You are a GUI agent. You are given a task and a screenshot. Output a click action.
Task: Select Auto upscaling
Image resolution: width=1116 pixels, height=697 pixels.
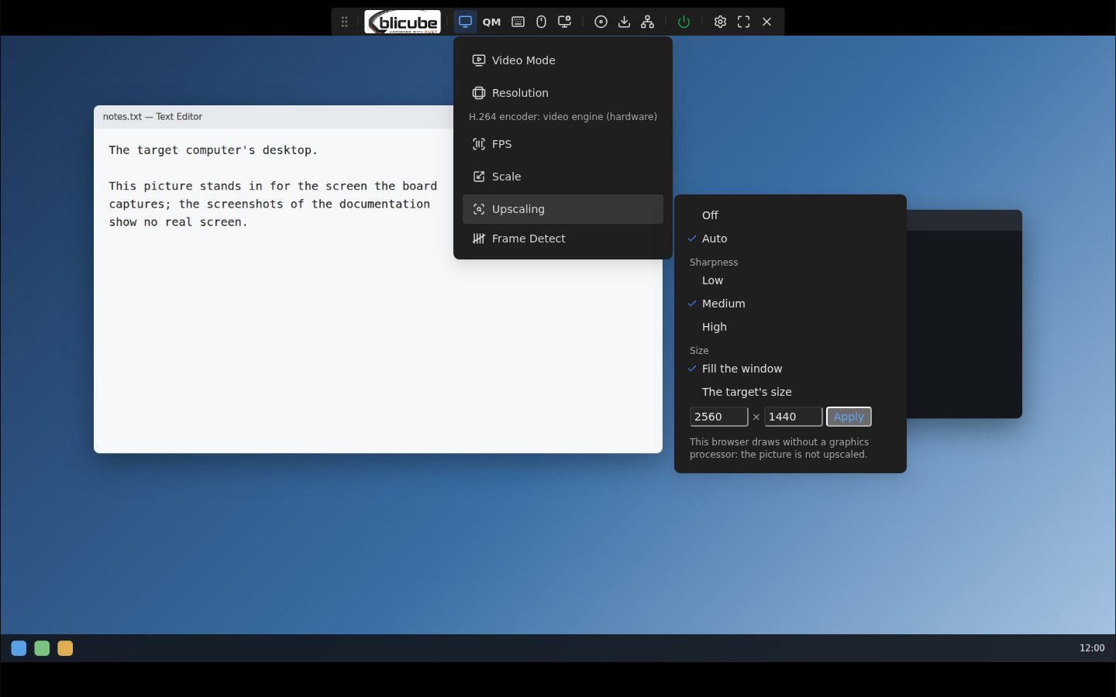[x=790, y=239]
